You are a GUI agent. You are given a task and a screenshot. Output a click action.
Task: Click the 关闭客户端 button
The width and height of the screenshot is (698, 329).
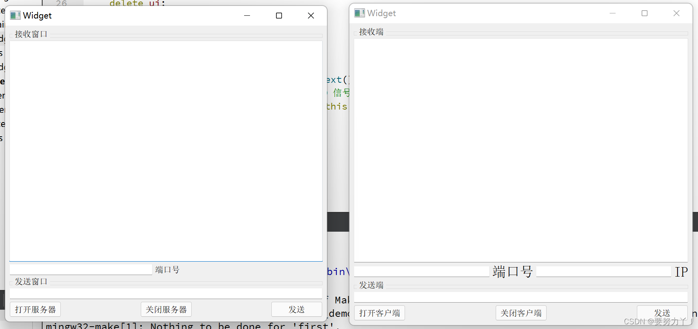[x=521, y=313]
